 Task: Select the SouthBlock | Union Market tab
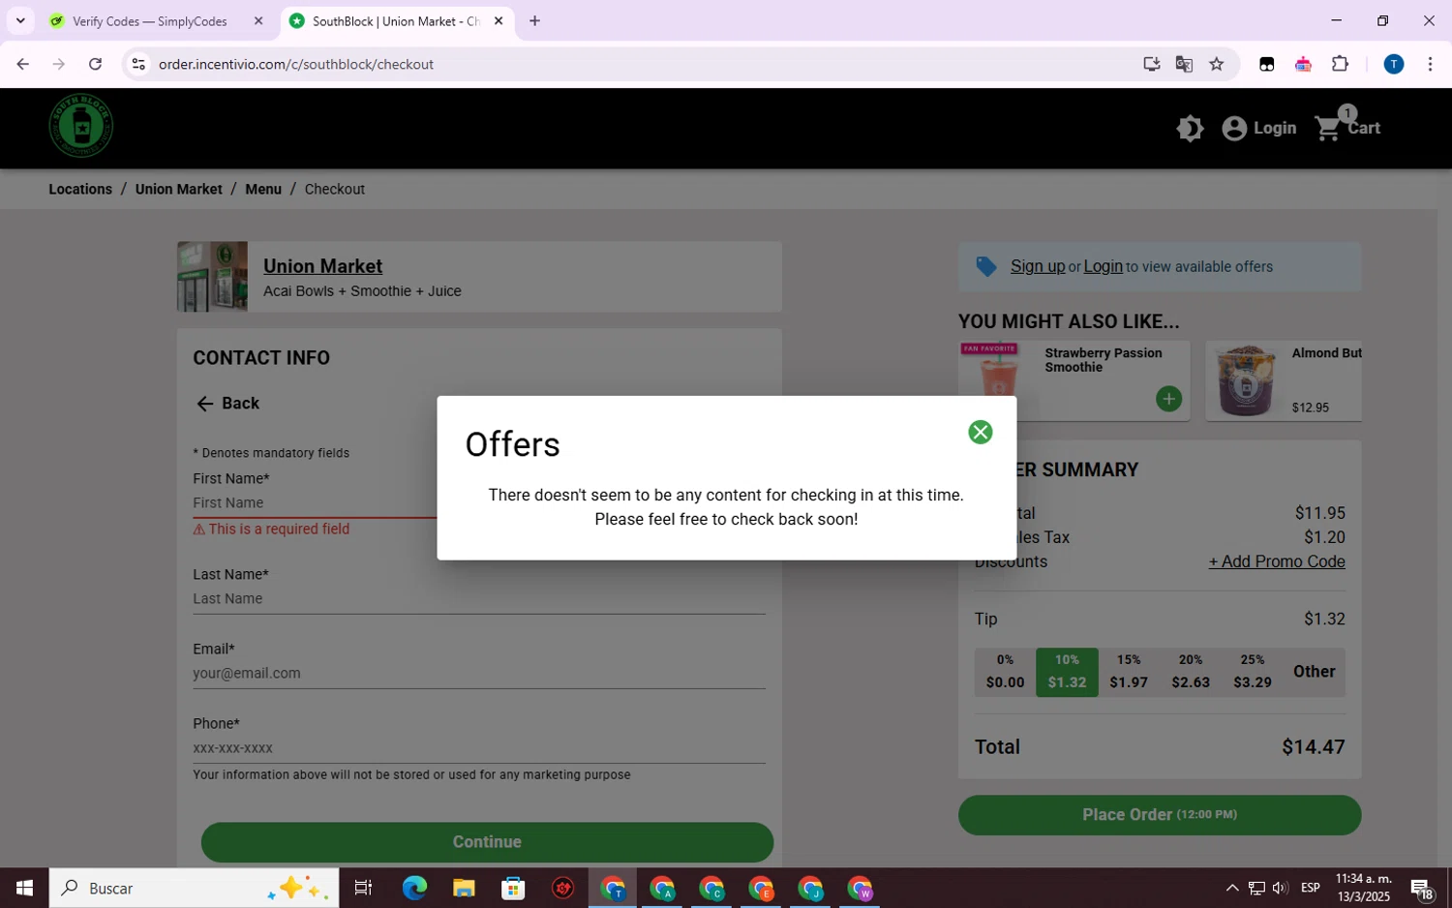397,20
